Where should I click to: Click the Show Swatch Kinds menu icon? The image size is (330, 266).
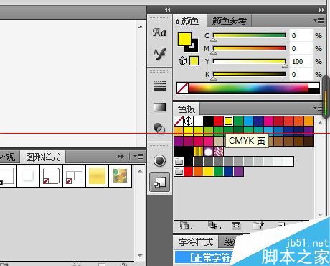coord(214,226)
